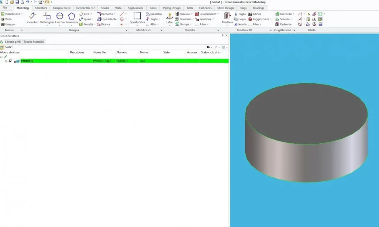Screen dimensions: 379x227
Task: Open the Booleano dropdown
Action: tap(193, 19)
